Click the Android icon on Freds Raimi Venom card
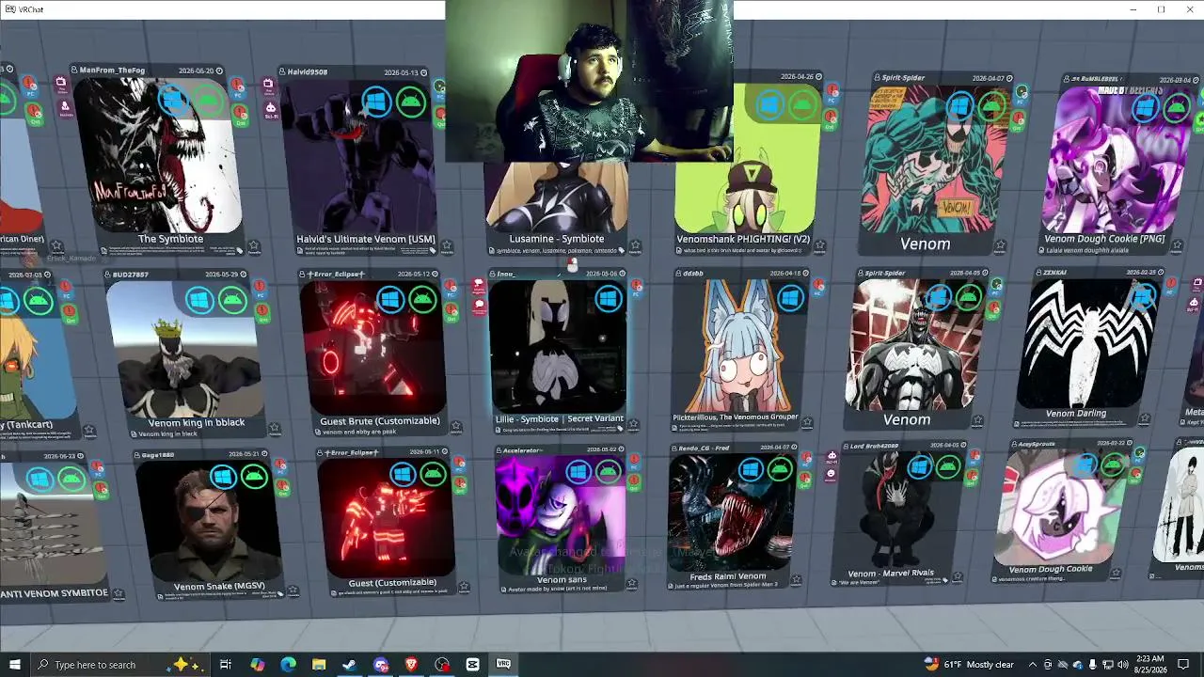Viewport: 1204px width, 677px height. pyautogui.click(x=781, y=468)
